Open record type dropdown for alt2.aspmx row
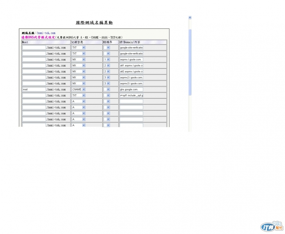This screenshot has height=234, width=285. (x=78, y=72)
